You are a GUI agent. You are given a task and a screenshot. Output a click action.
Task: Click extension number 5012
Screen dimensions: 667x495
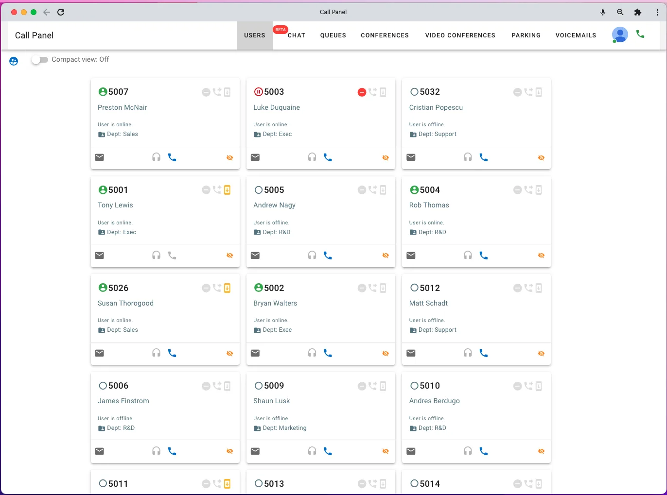(430, 288)
